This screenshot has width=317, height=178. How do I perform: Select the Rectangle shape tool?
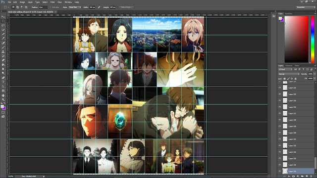(x=3, y=90)
